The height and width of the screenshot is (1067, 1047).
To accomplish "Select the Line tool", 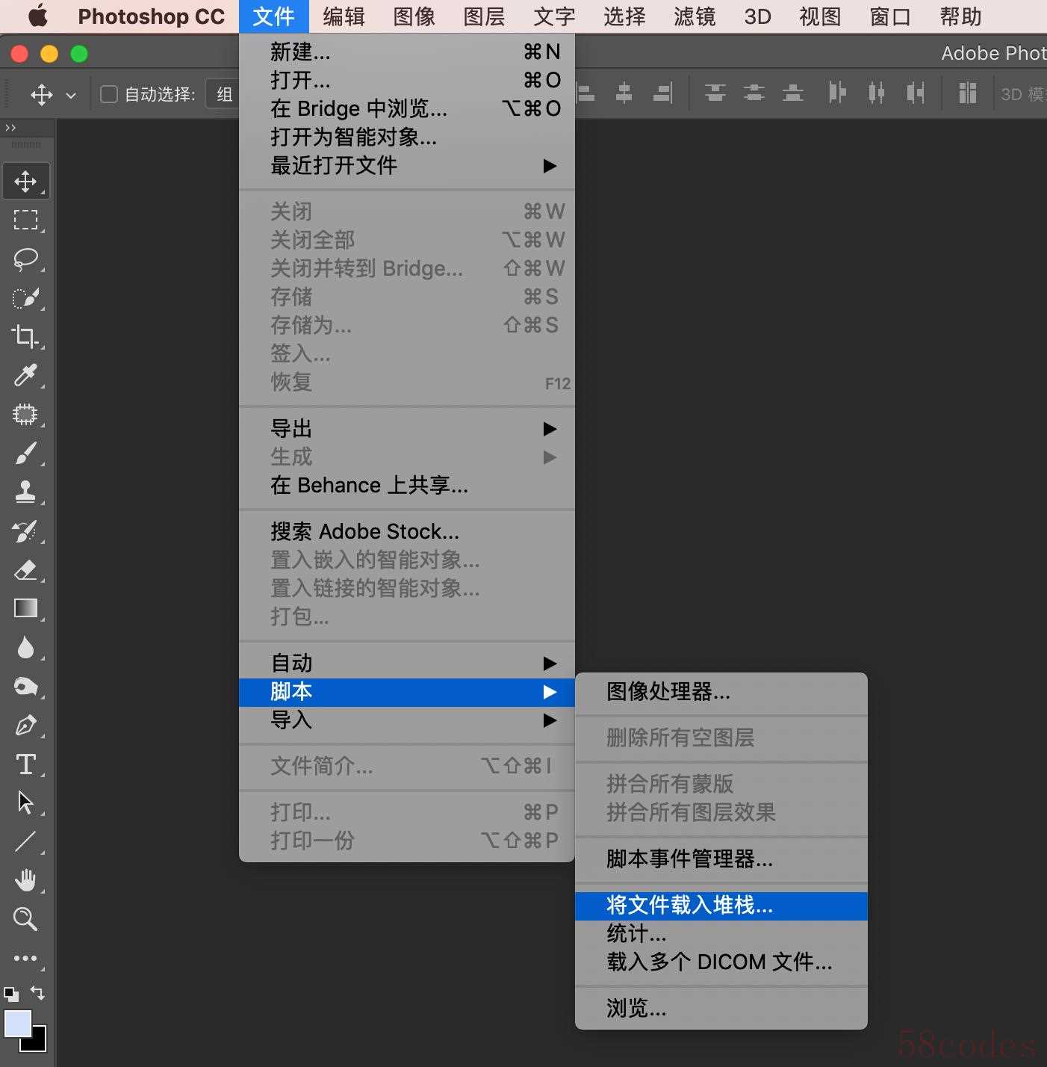I will [x=26, y=841].
